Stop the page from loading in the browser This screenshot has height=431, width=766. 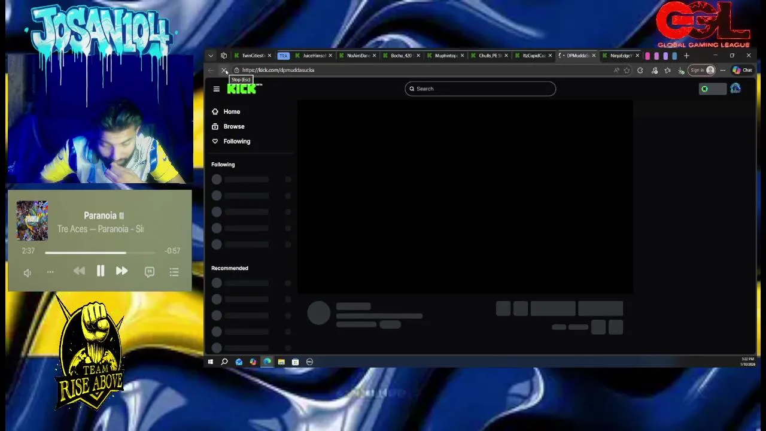point(224,70)
